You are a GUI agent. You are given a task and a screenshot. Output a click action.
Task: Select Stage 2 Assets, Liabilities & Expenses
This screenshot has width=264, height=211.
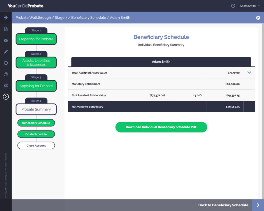36,62
